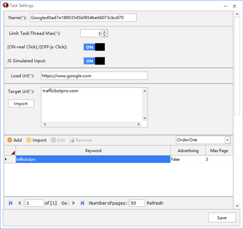243x229 pixels.
Task: Focus the Name input field
Action: pos(83,17)
